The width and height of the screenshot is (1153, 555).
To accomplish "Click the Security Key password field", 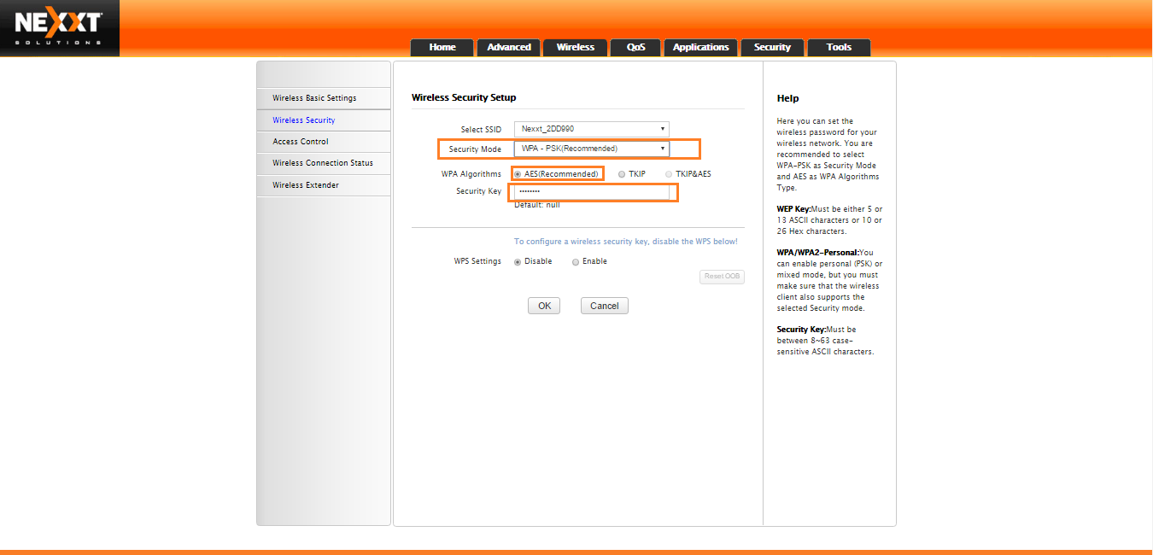I will (591, 192).
